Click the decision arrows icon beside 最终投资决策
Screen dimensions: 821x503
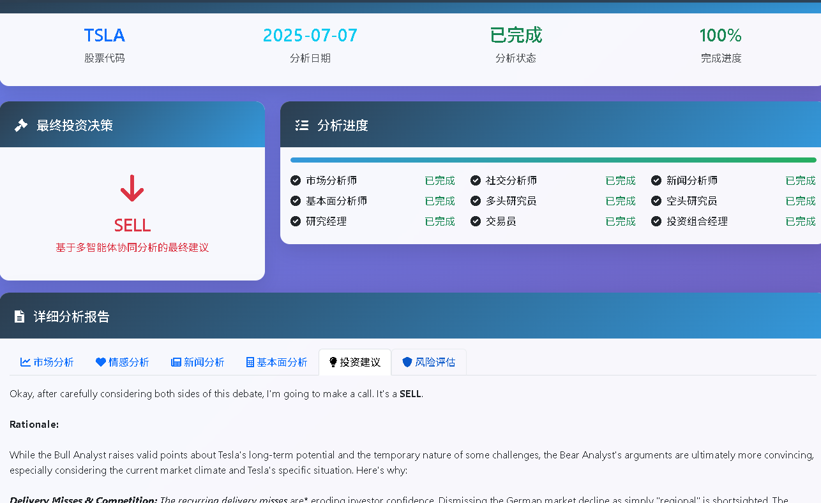(21, 125)
